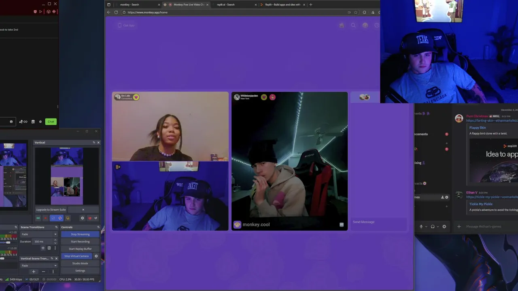Screen dimensions: 518x291
Task: Click Monkey Send Message field
Action: tap(378, 222)
